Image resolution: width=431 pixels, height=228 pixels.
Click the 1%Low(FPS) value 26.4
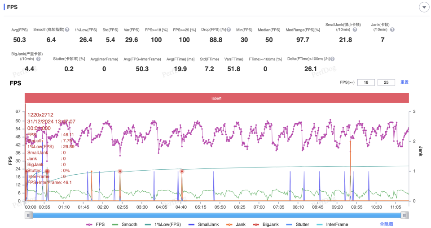[86, 40]
